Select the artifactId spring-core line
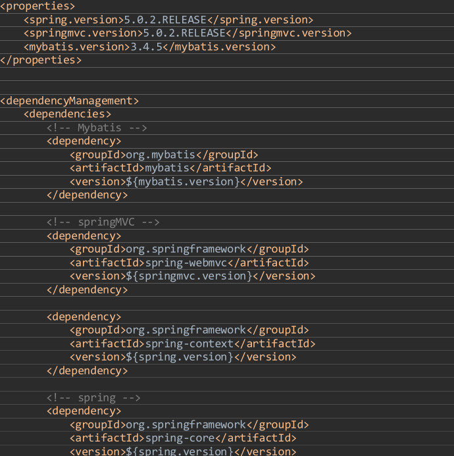The height and width of the screenshot is (456, 454). 183,438
